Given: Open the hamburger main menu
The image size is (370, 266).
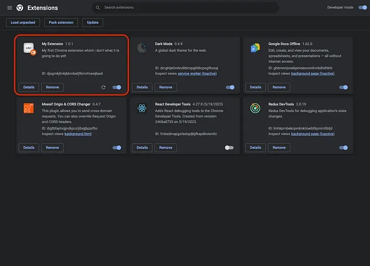Looking at the screenshot, I should [9, 8].
